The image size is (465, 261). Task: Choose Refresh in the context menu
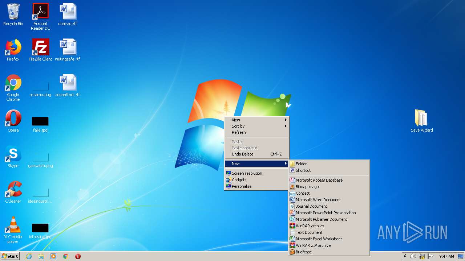click(256, 132)
